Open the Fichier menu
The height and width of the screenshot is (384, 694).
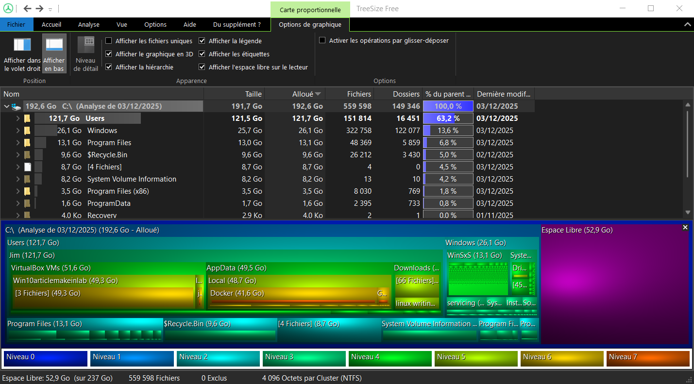click(x=16, y=24)
